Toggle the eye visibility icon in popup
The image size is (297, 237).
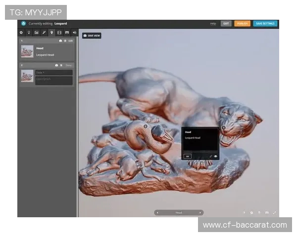pyautogui.click(x=215, y=157)
